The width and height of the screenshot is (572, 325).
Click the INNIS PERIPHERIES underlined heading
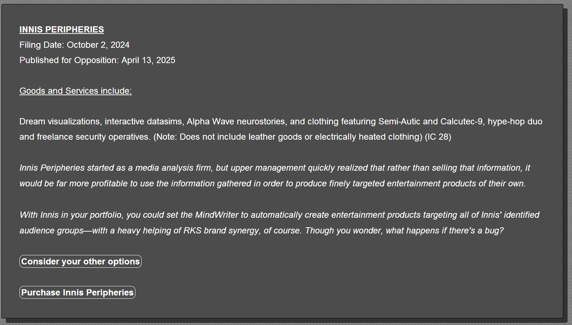(62, 30)
